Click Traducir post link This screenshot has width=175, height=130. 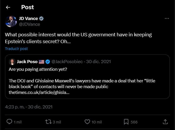click(x=16, y=49)
